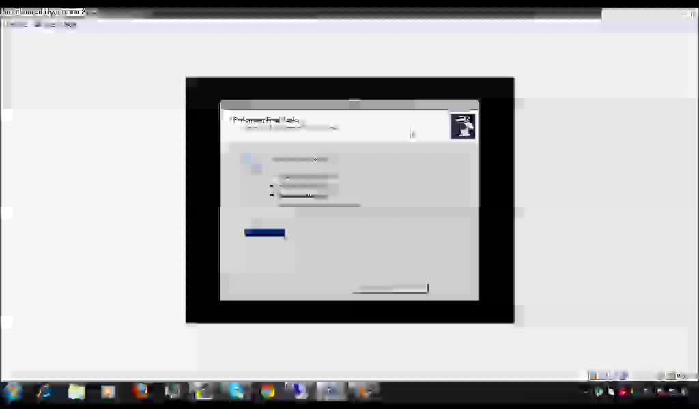Open the Windows Start menu orb

[x=12, y=391]
